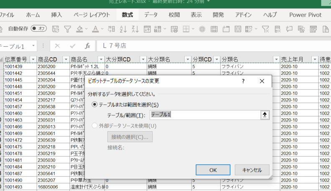Open the 商品CD column filter dropdown

(x=66, y=59)
